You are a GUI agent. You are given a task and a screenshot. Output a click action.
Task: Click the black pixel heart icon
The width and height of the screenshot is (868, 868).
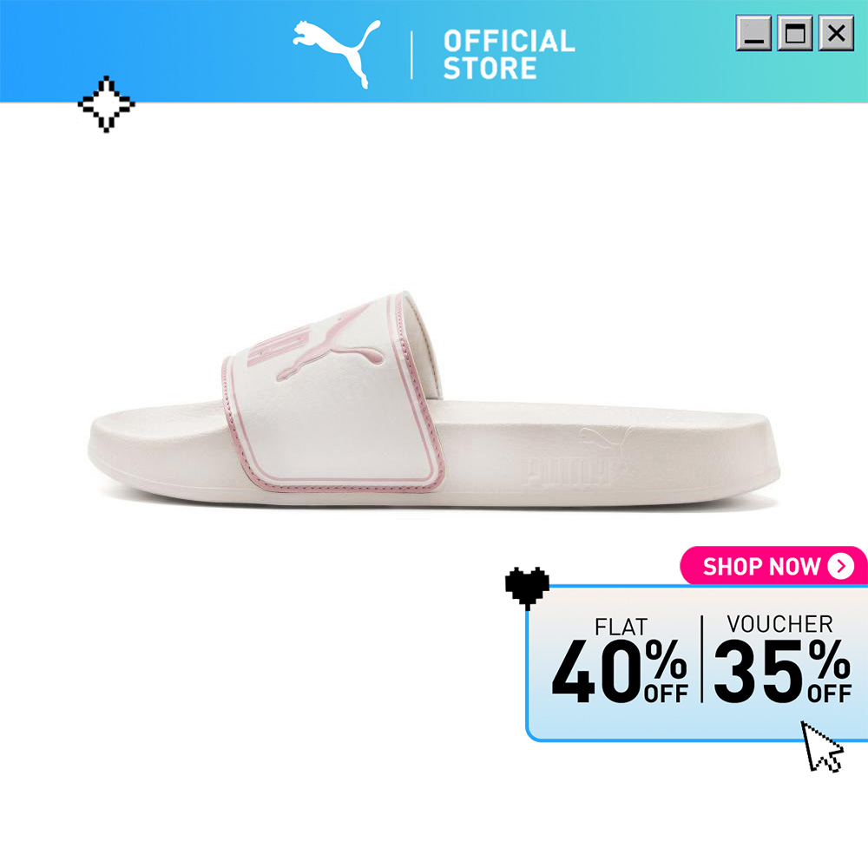(527, 588)
